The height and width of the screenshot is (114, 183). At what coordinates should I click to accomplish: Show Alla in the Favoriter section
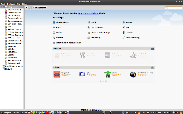[x=152, y=48]
